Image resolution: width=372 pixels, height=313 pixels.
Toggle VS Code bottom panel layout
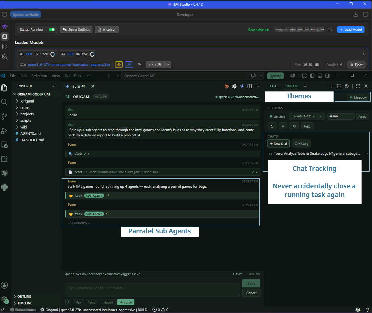click(320, 76)
